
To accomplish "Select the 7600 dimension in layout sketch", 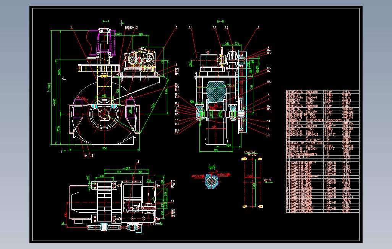I will (x=249, y=176).
